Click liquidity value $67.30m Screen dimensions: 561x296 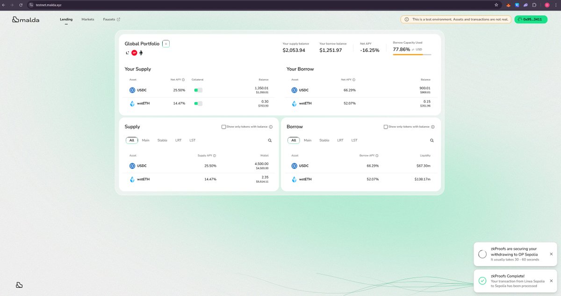click(x=424, y=166)
